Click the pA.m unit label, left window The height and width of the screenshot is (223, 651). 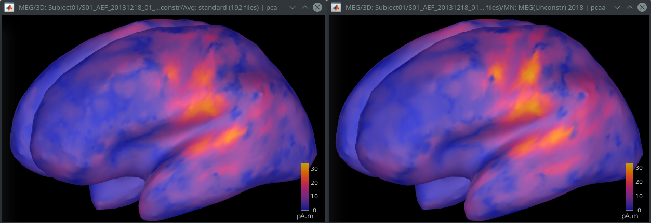tap(304, 216)
